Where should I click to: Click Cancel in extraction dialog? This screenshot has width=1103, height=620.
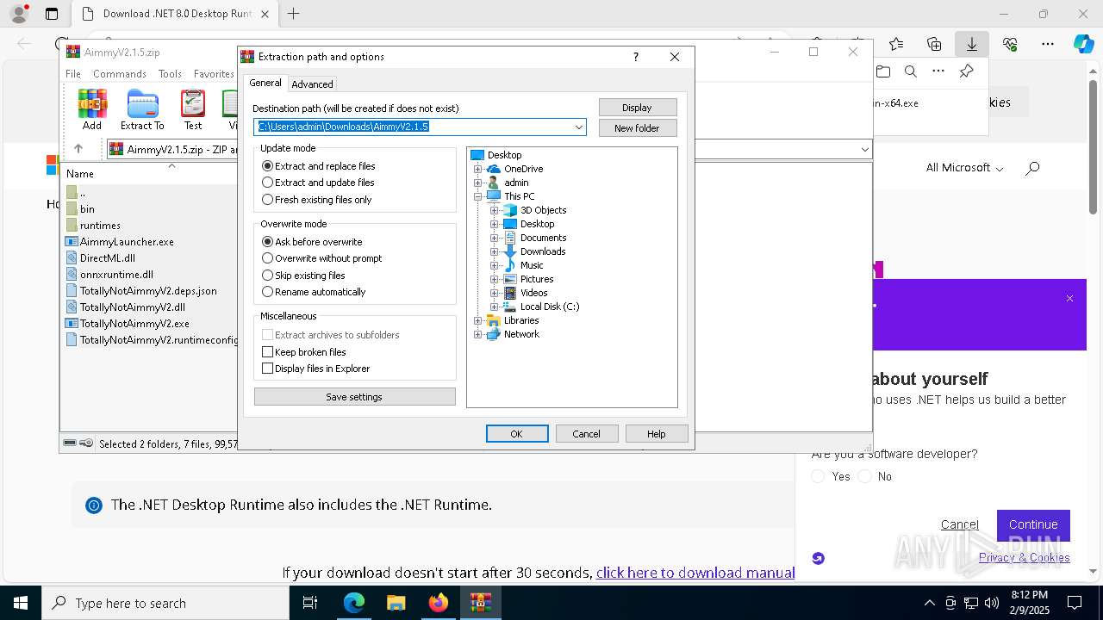[587, 434]
